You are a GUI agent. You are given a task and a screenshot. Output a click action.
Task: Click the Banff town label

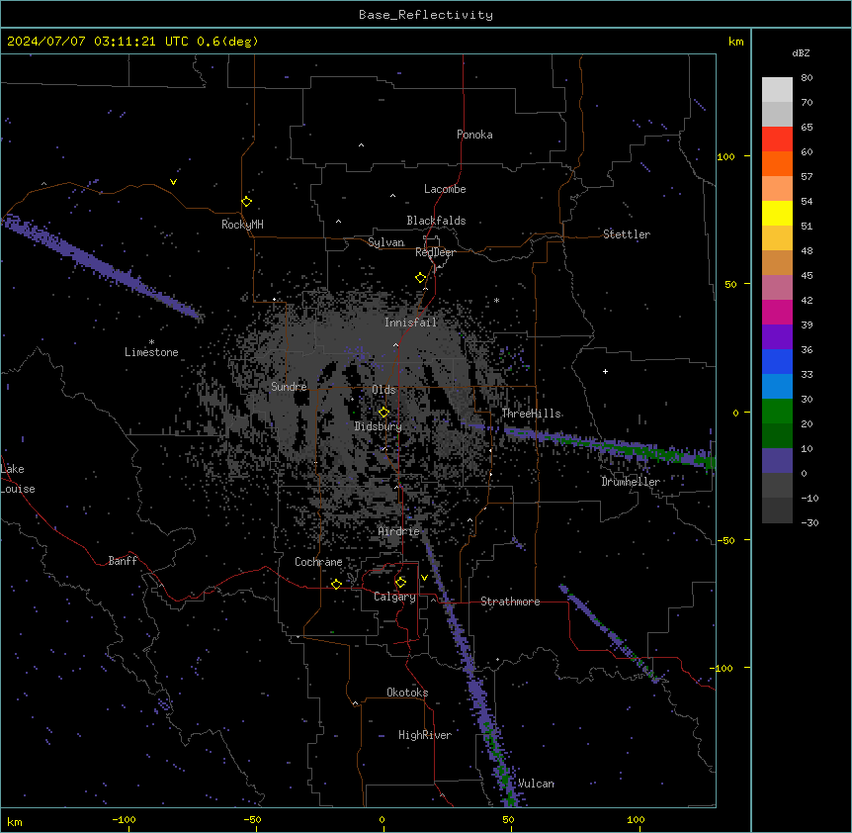tap(123, 561)
